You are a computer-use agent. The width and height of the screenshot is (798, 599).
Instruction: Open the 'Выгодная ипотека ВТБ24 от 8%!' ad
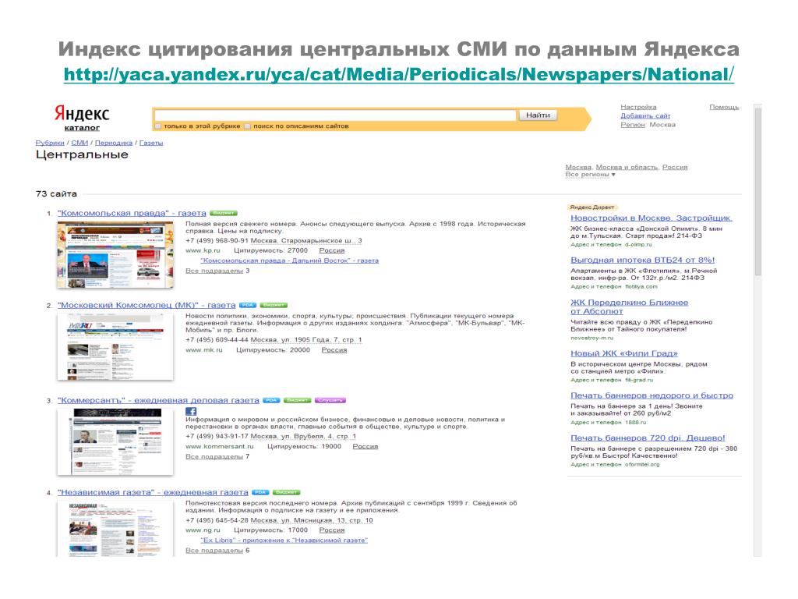point(643,260)
